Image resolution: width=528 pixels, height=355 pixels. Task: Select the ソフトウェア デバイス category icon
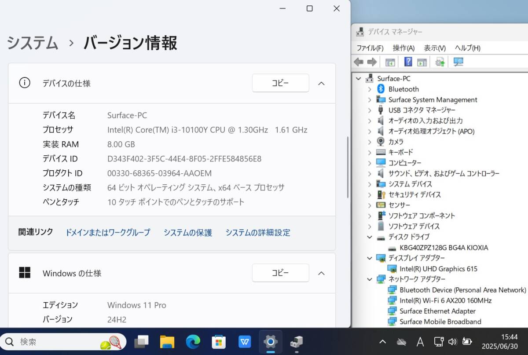tap(381, 227)
